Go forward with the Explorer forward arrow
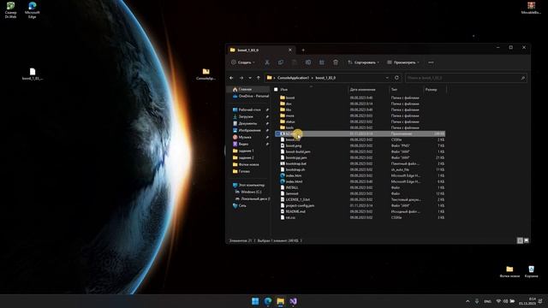548x308 pixels. click(x=241, y=78)
